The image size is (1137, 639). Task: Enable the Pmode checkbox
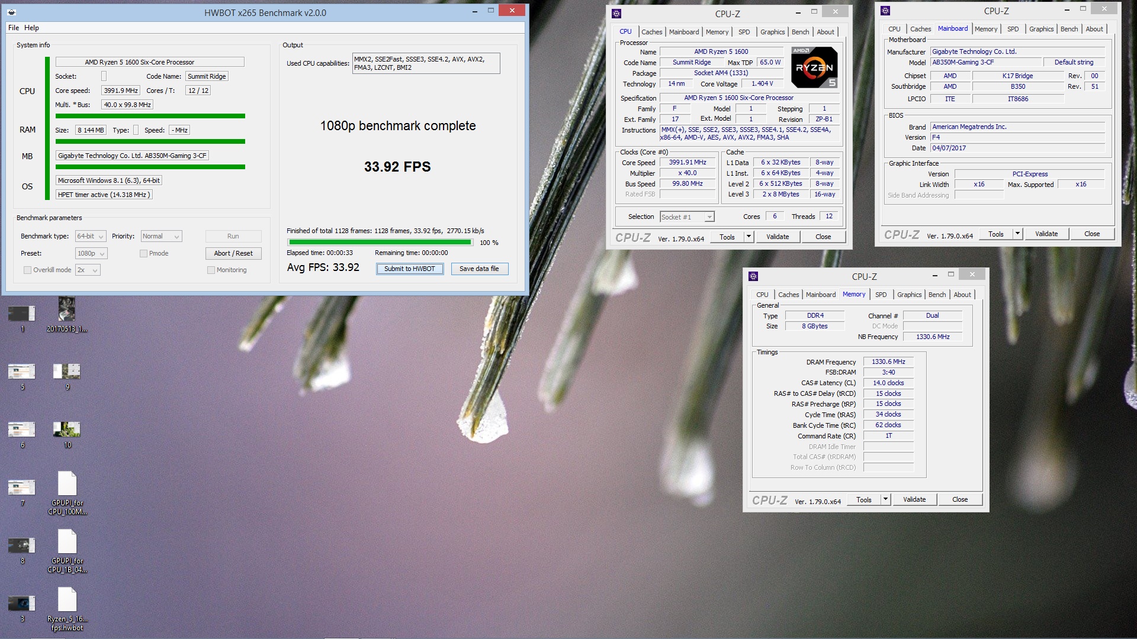(143, 253)
